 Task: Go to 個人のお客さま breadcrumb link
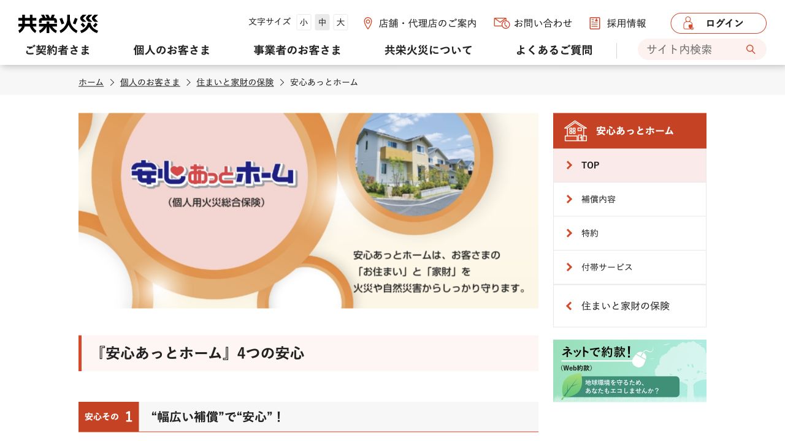tap(150, 82)
